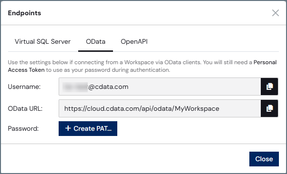
Task: Click into the OData URL field
Action: coord(160,108)
